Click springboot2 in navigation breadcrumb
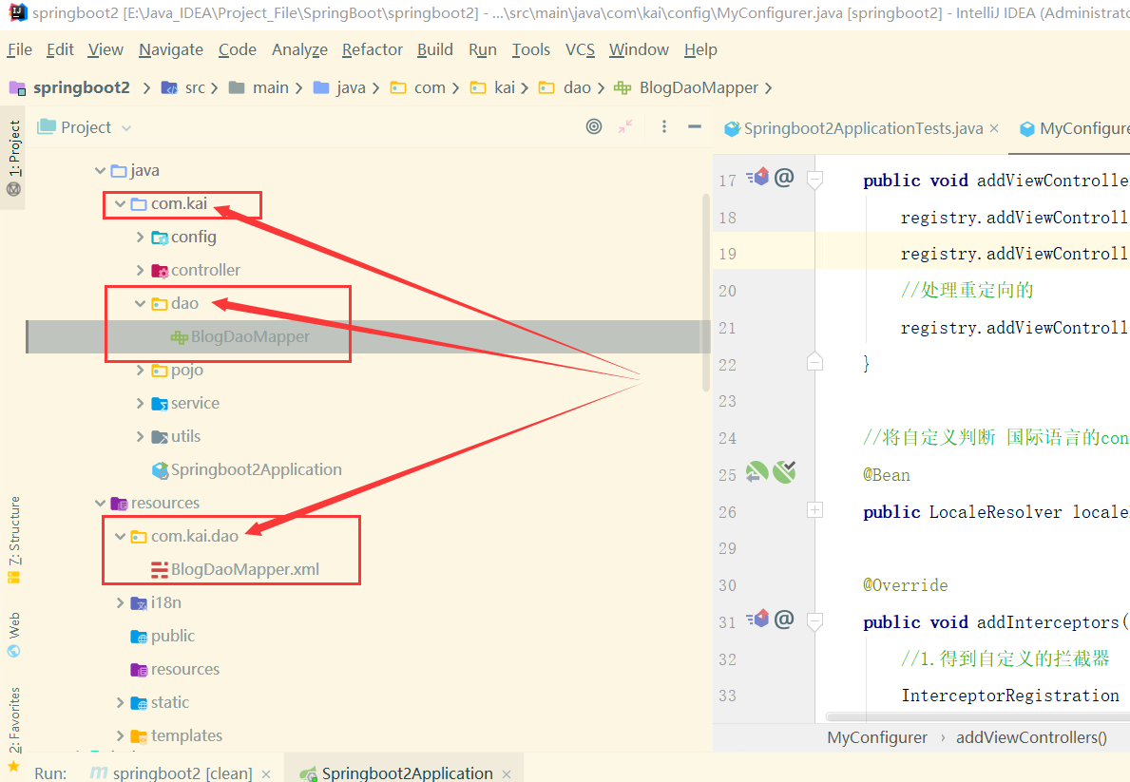The width and height of the screenshot is (1130, 782). coord(82,88)
